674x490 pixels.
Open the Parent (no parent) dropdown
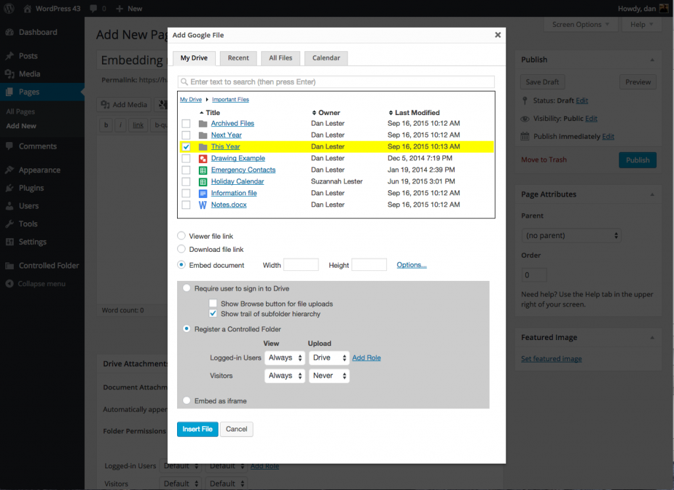[572, 235]
